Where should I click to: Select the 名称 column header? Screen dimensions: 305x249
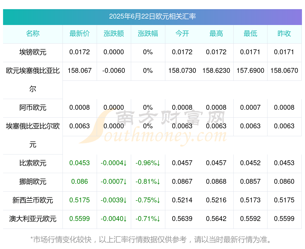(x=33, y=34)
